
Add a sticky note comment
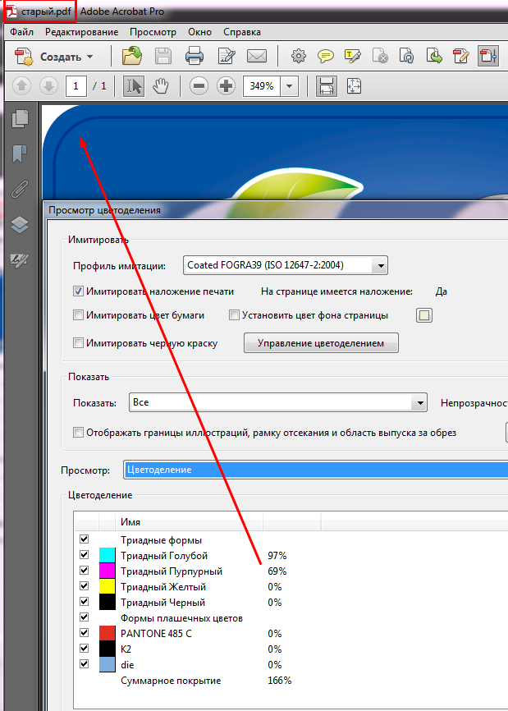point(325,57)
